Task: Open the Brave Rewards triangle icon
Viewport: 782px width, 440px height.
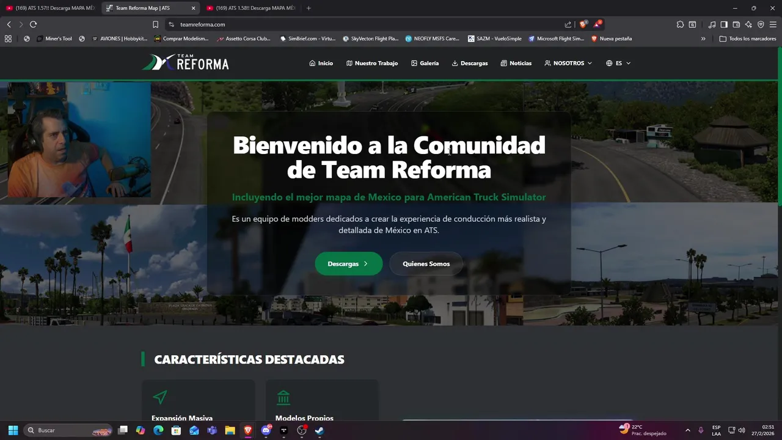Action: (597, 24)
